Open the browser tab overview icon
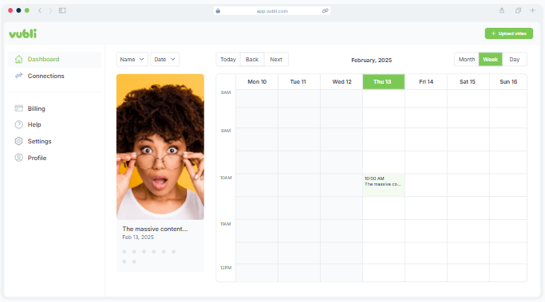 coord(518,10)
